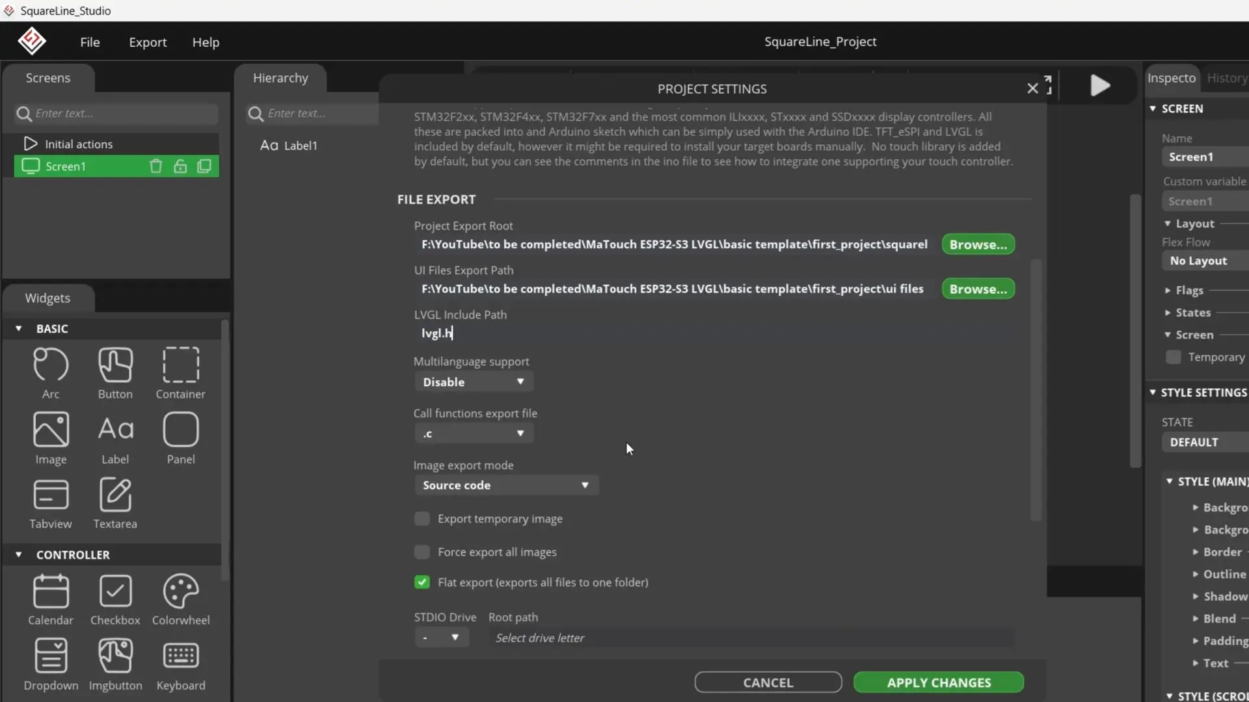Open the Help menu
The width and height of the screenshot is (1249, 702).
click(x=206, y=42)
